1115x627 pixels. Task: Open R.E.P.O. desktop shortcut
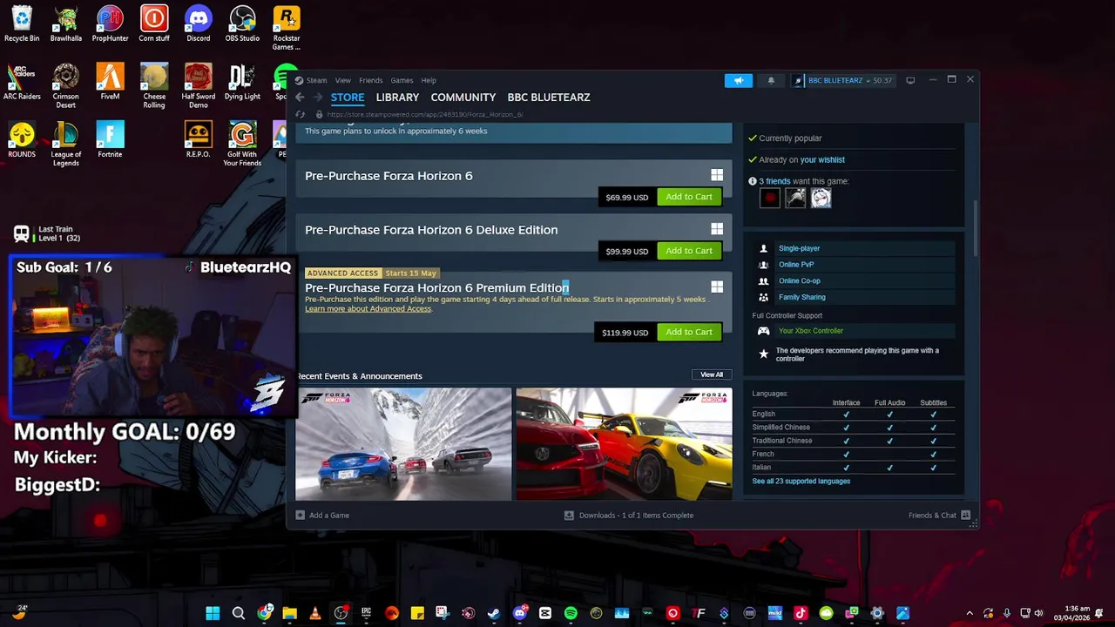[198, 139]
